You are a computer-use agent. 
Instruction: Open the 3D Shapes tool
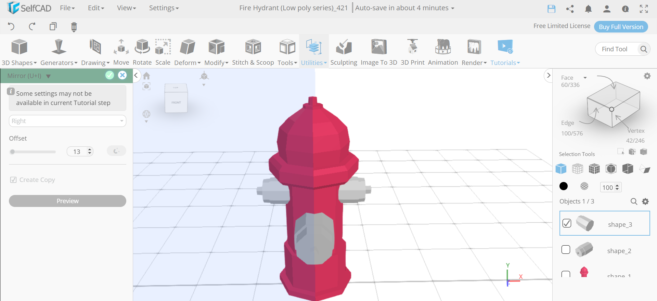(x=19, y=52)
